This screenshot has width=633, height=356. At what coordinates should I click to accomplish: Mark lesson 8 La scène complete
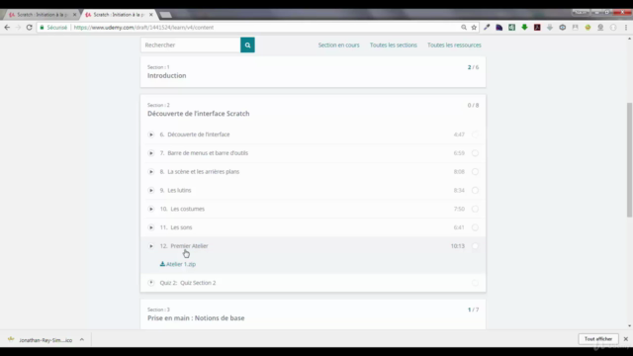[475, 171]
